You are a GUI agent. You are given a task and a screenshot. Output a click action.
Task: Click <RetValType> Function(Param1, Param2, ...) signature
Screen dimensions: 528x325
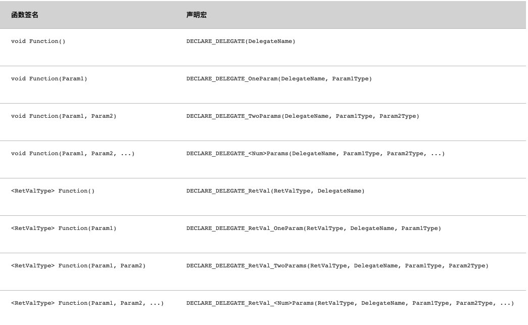click(x=87, y=303)
